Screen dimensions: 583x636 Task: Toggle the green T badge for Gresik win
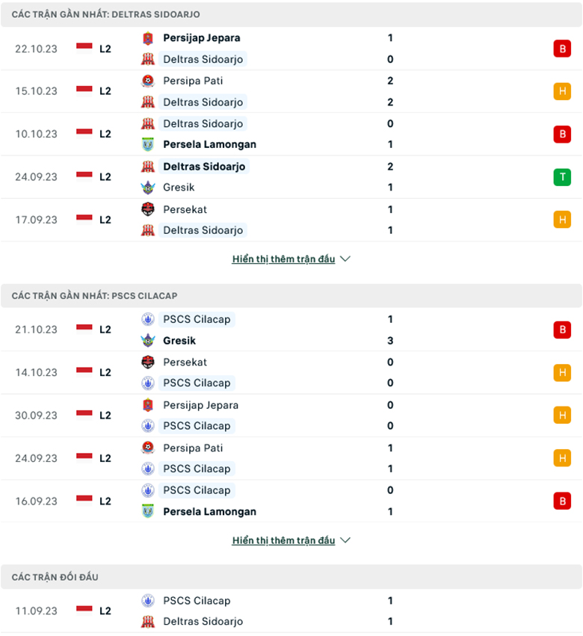click(562, 176)
